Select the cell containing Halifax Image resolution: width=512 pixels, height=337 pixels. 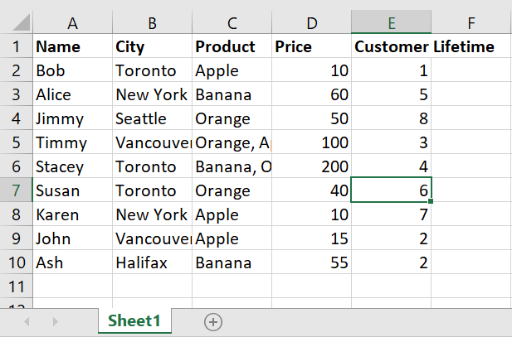(152, 262)
